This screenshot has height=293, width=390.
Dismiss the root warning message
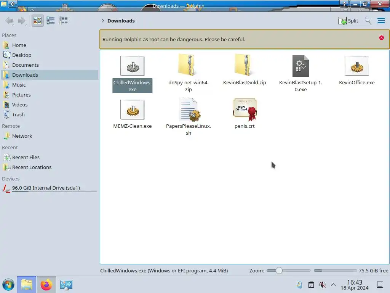(382, 38)
